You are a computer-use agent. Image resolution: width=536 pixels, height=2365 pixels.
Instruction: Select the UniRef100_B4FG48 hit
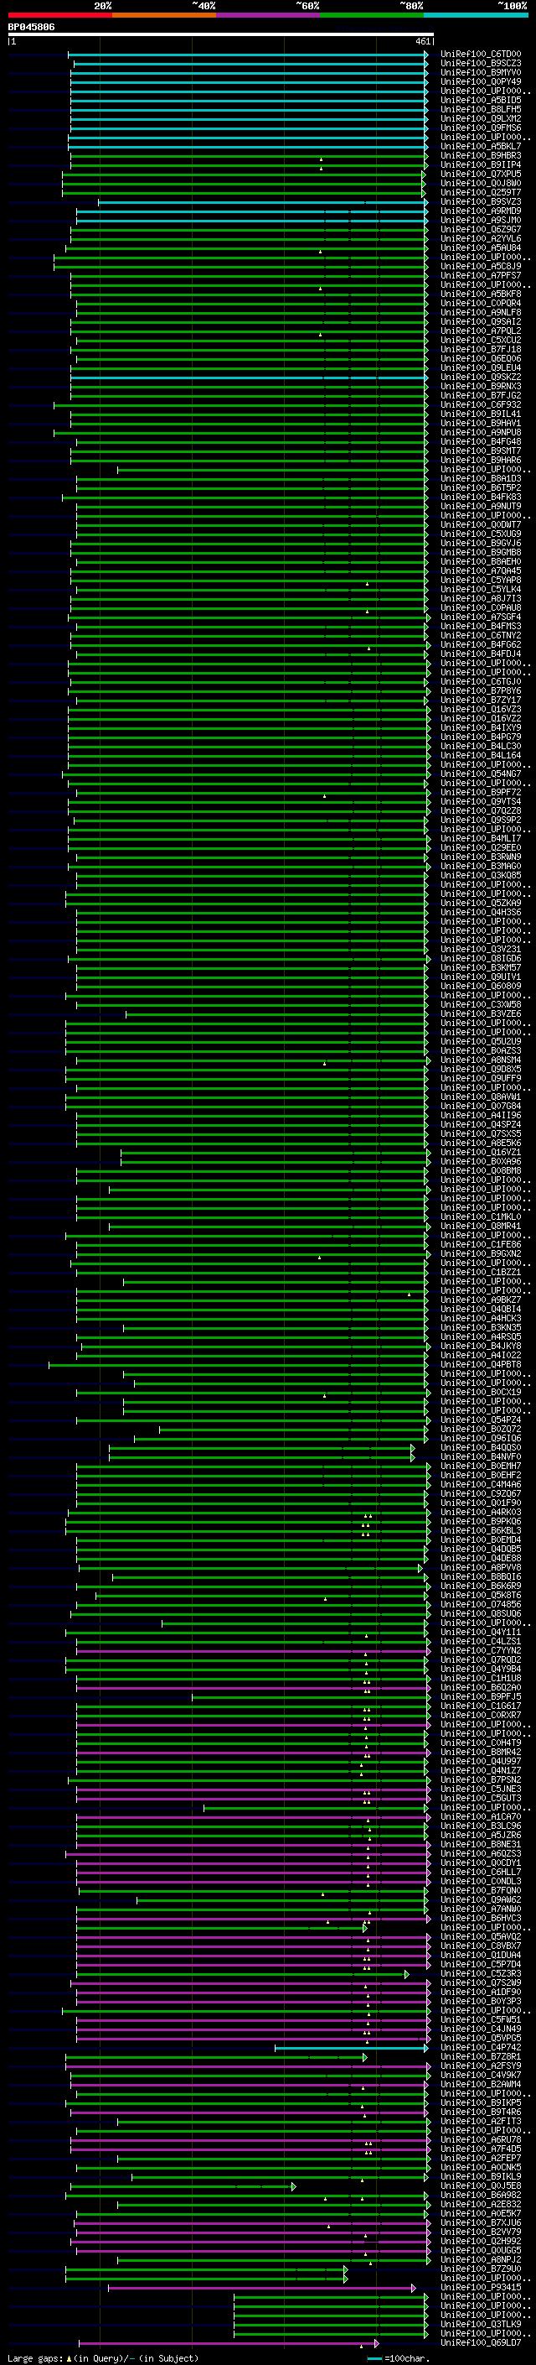click(480, 441)
